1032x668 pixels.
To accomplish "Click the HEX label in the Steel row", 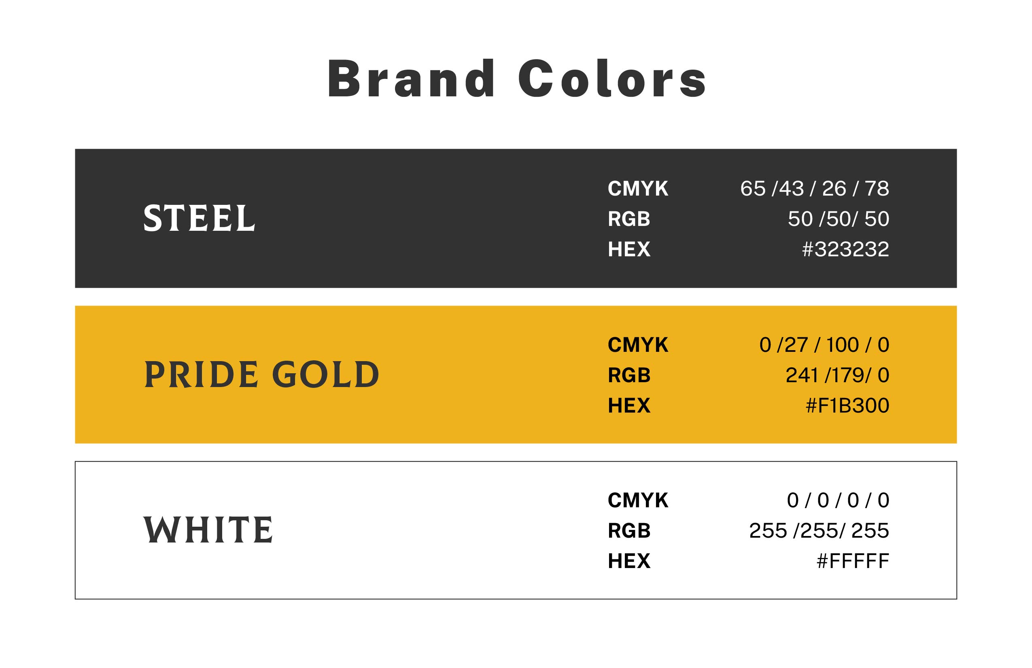I will (629, 249).
